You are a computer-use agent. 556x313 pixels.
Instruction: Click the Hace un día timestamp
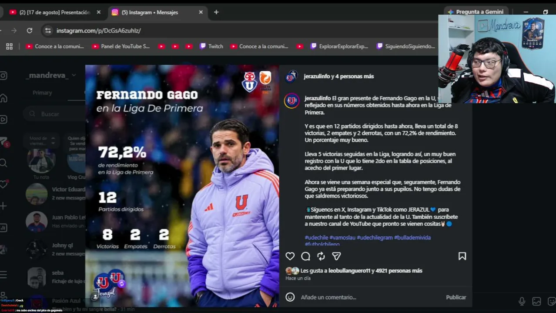(298, 278)
